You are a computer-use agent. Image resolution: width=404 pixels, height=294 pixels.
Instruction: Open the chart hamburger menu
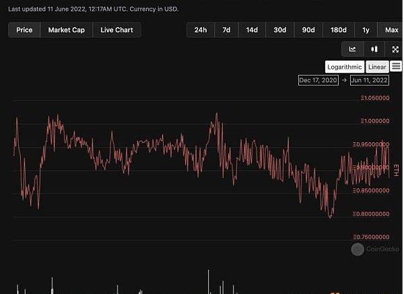pyautogui.click(x=396, y=66)
